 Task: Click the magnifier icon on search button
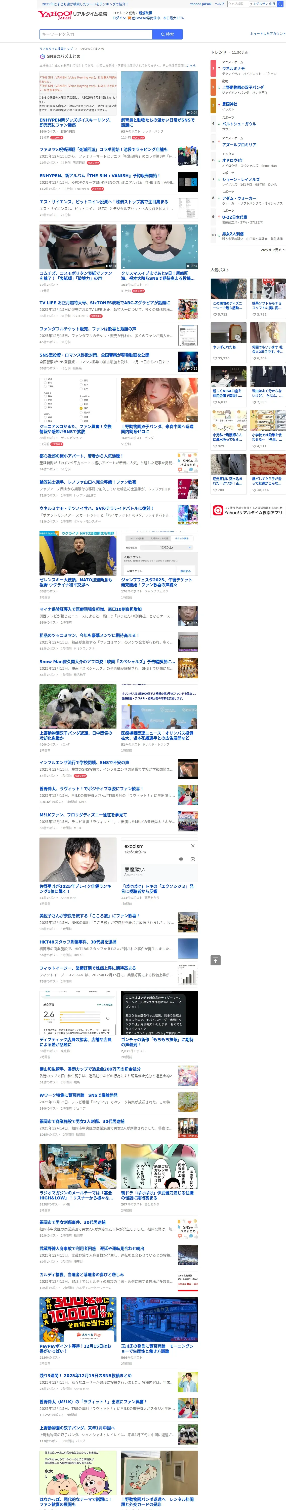pos(163,34)
